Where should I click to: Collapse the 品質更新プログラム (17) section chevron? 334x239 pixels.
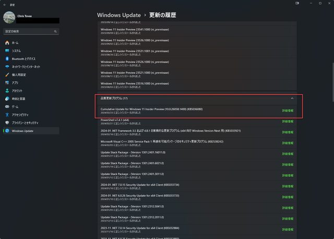pyautogui.click(x=292, y=98)
